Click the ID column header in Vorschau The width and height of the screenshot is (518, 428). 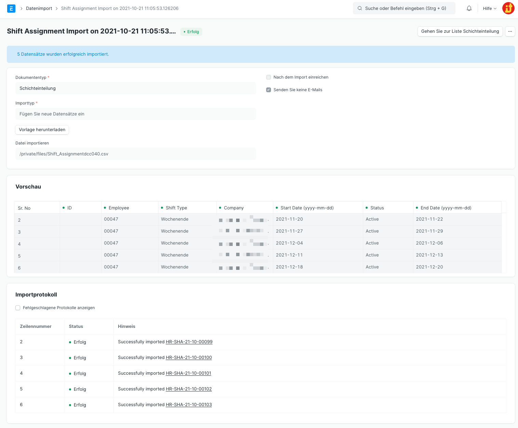click(81, 208)
